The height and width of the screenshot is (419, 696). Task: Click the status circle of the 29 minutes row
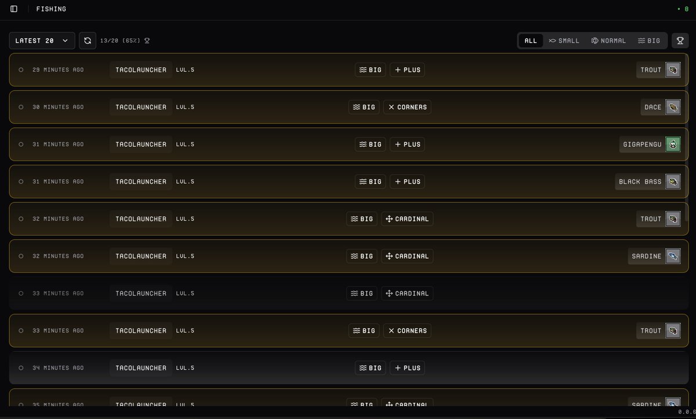pyautogui.click(x=21, y=70)
